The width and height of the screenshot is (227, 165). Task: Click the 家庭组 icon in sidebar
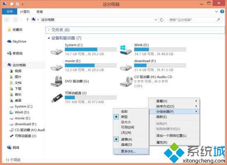pos(9,53)
